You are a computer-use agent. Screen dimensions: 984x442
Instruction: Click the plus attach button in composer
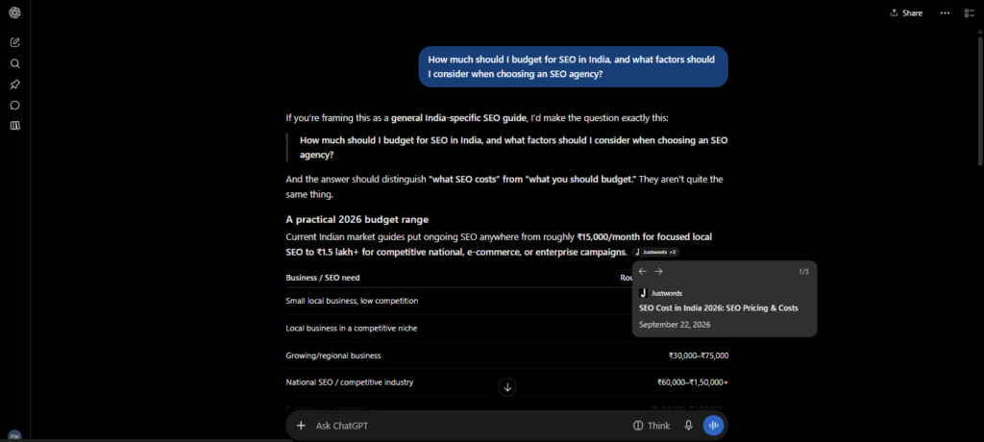(x=301, y=426)
